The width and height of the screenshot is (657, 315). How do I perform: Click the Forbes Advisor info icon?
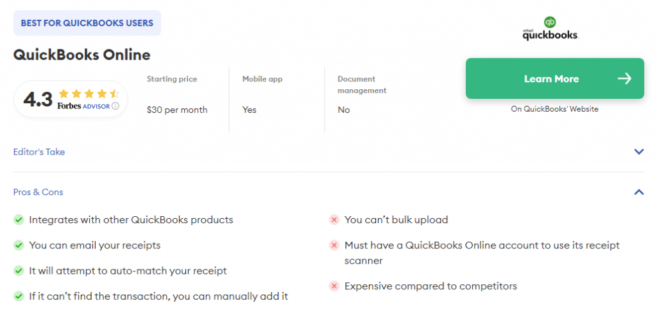[x=115, y=106]
